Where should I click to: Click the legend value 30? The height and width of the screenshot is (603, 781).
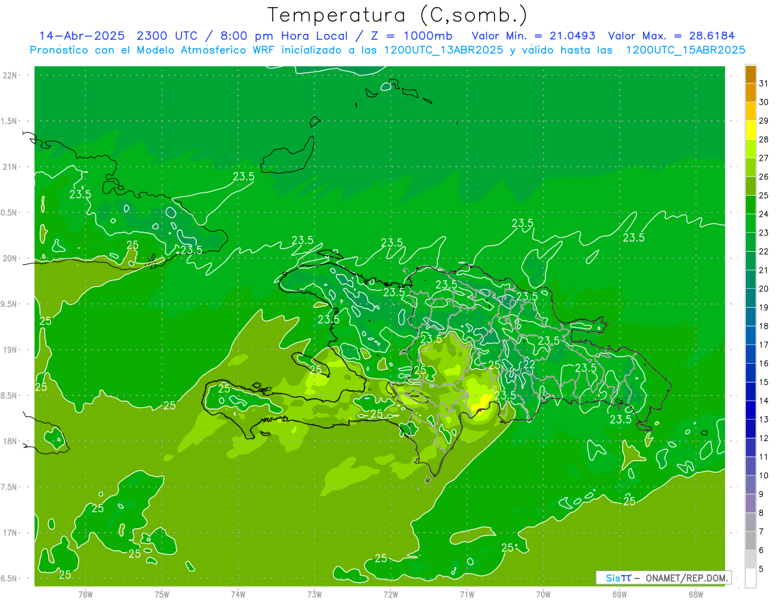(x=763, y=102)
